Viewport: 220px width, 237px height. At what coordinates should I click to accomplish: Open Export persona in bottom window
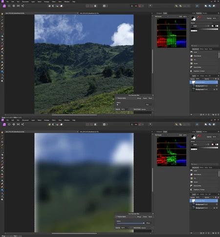click(x=22, y=125)
